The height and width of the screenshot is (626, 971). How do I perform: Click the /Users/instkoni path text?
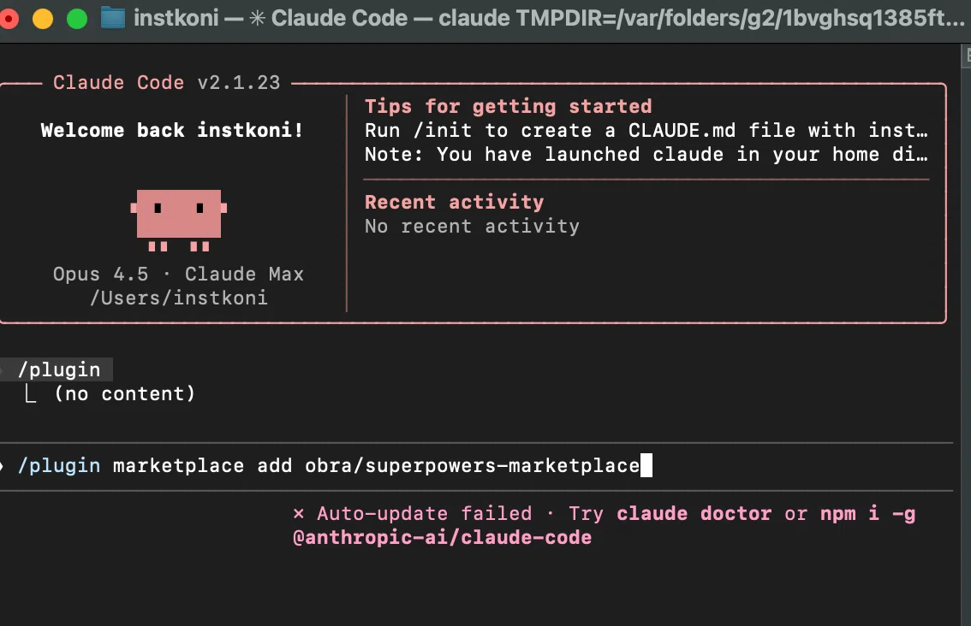click(179, 298)
